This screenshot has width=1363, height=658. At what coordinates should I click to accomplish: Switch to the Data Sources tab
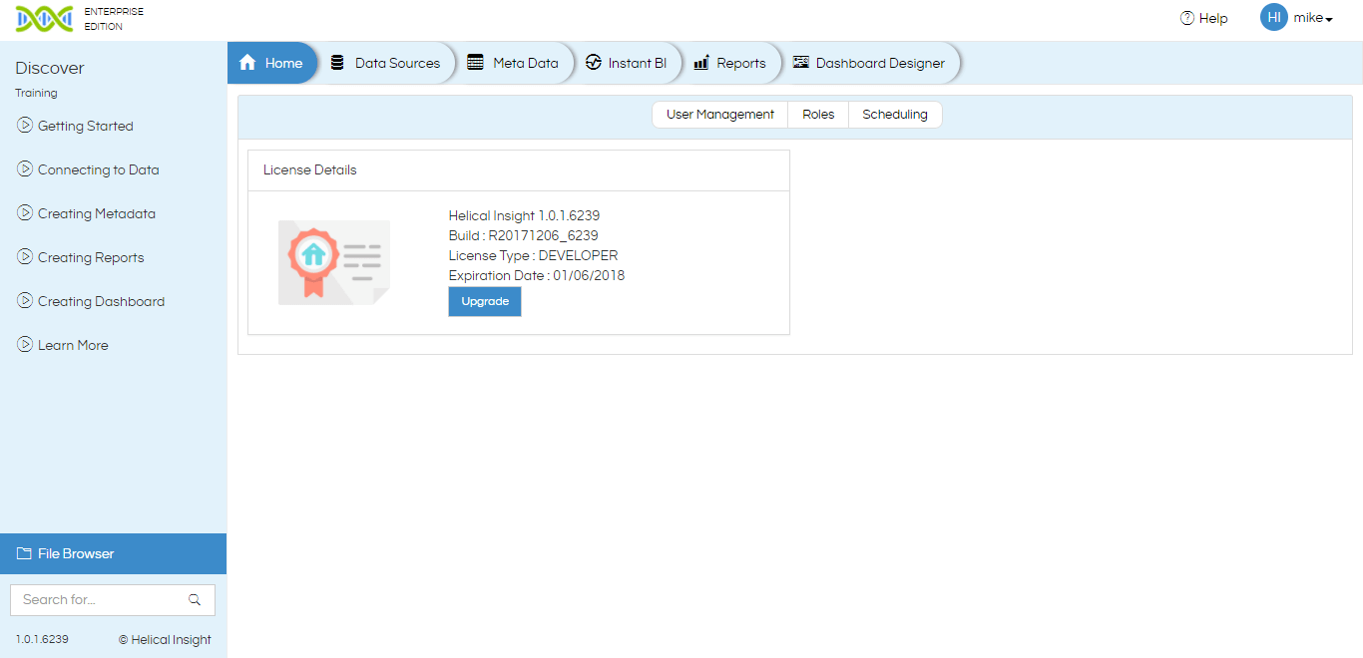pyautogui.click(x=386, y=63)
